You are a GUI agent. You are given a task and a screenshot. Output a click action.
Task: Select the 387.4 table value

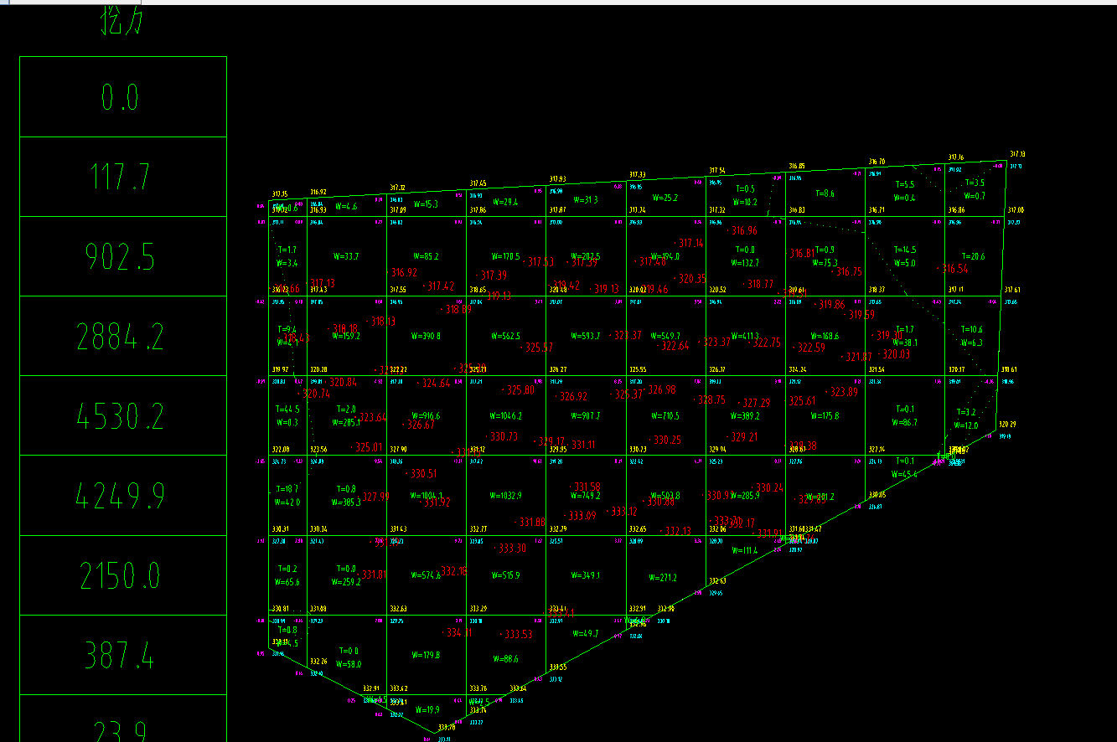120,656
